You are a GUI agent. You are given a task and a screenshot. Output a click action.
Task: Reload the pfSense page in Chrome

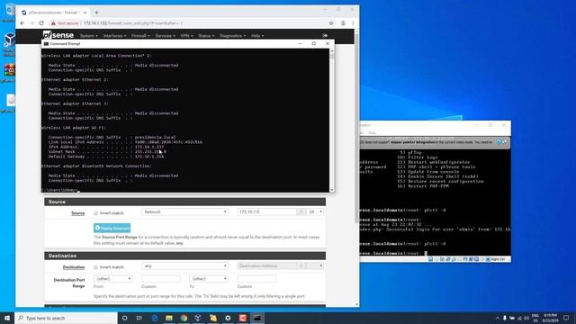(41, 23)
